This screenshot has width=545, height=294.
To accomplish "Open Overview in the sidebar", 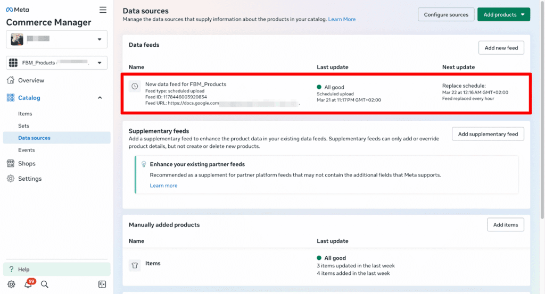I will tap(31, 80).
